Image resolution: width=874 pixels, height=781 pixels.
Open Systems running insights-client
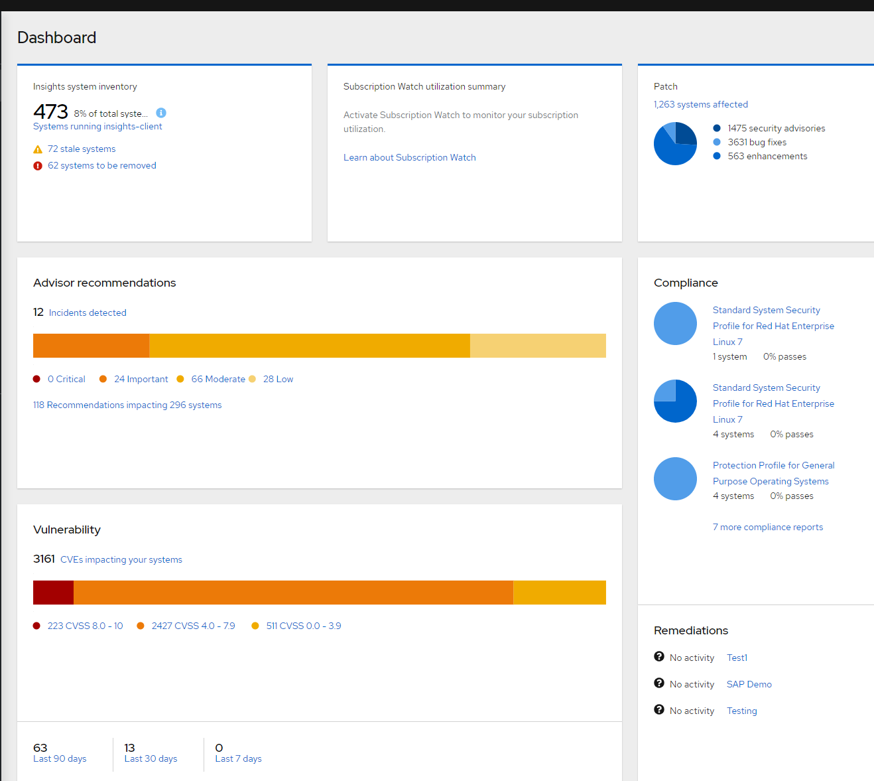[97, 126]
